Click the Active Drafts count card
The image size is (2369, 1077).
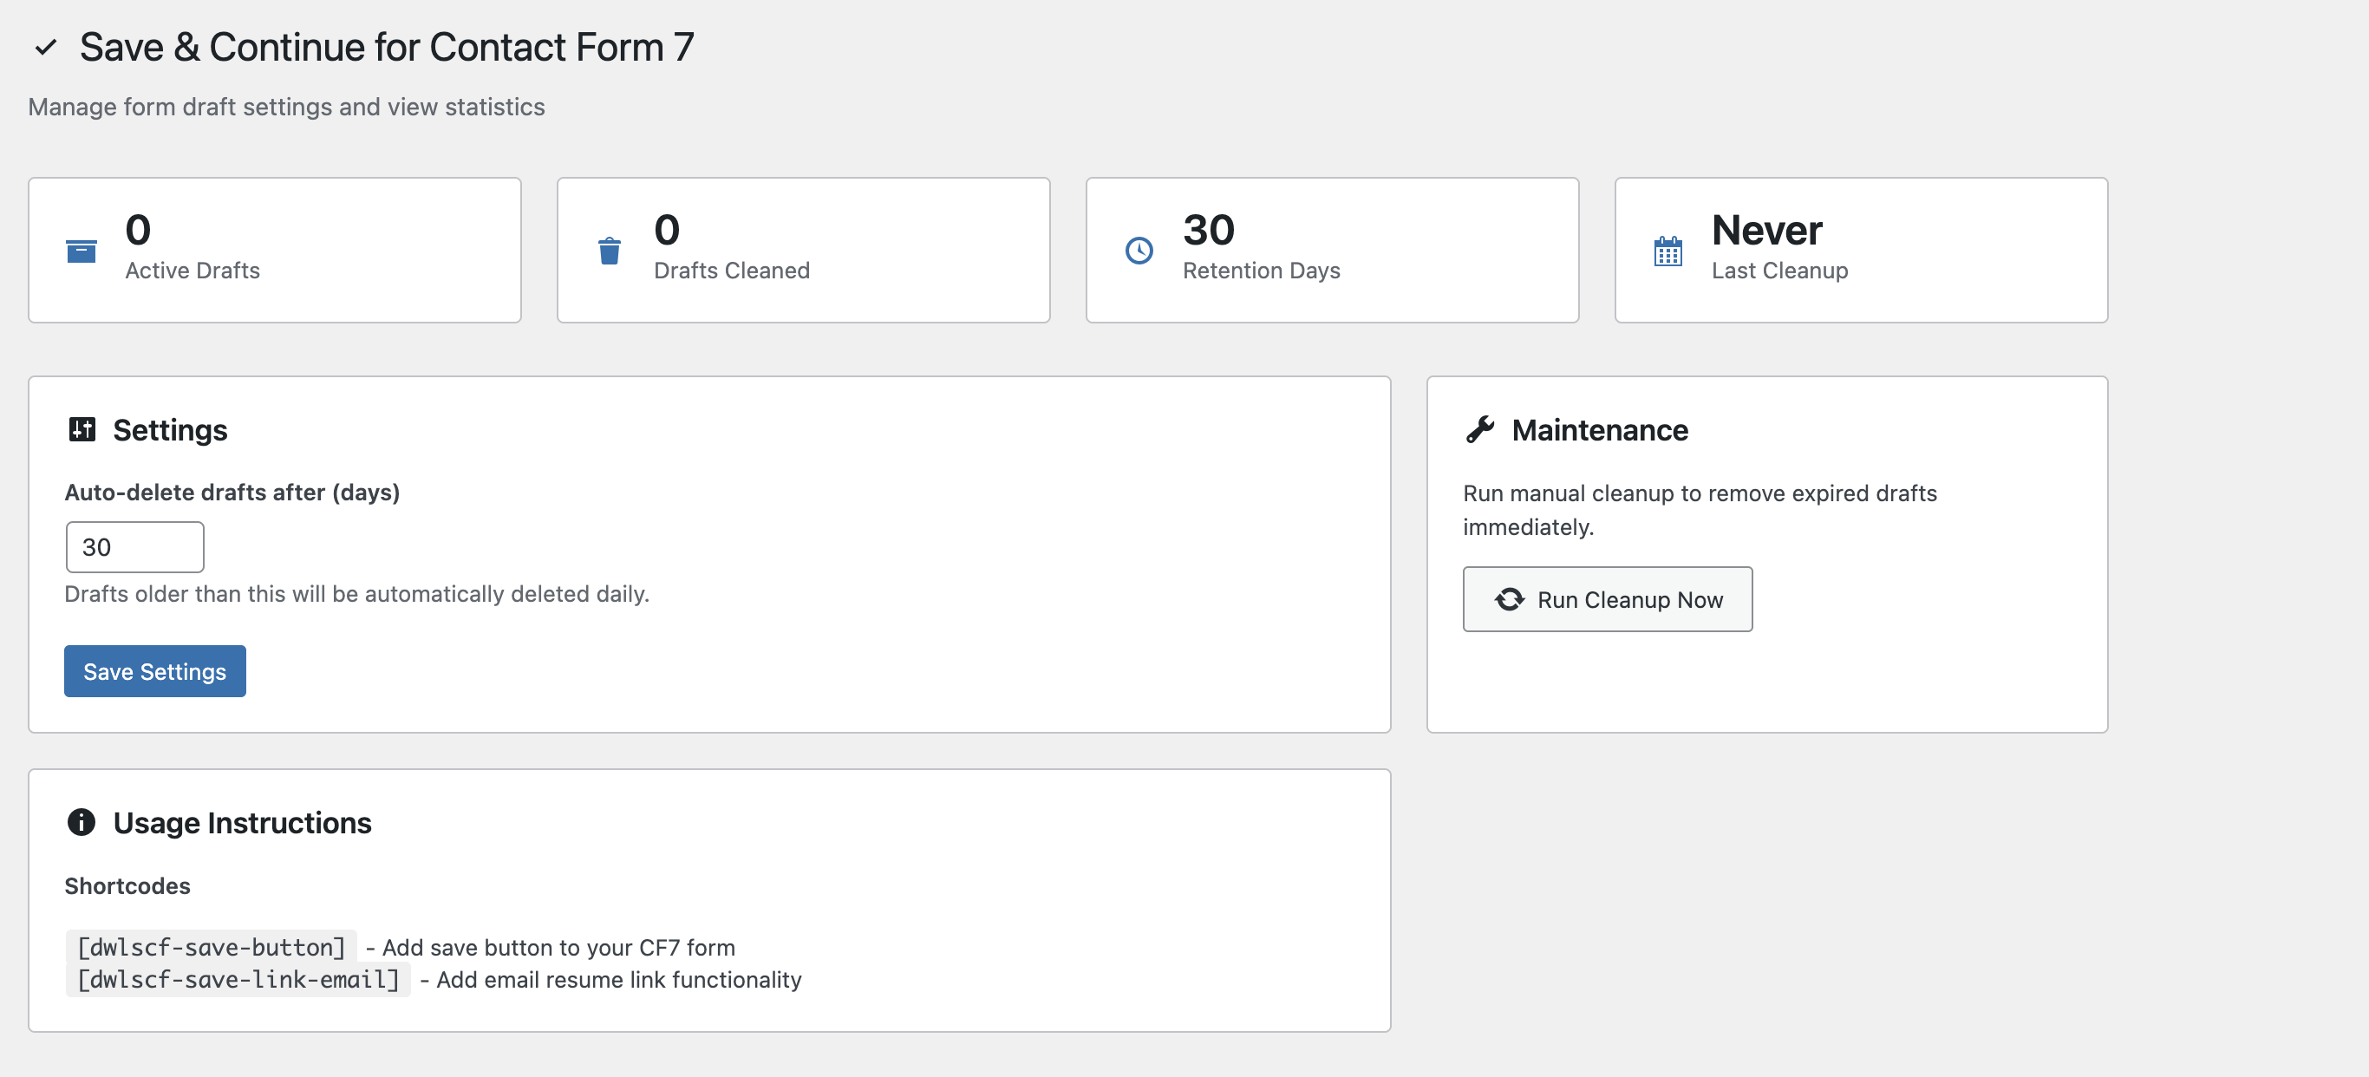tap(274, 250)
